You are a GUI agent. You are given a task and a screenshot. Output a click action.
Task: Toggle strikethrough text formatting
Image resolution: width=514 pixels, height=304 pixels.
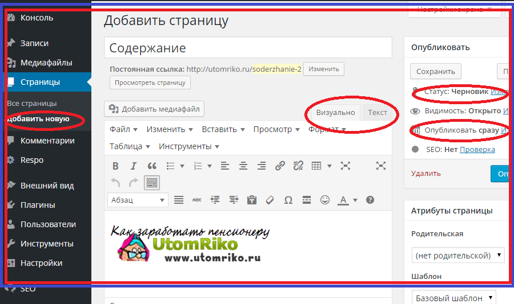click(197, 200)
